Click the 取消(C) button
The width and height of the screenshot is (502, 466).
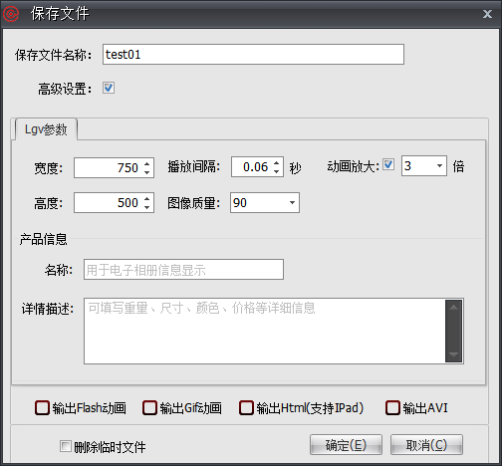tap(426, 445)
